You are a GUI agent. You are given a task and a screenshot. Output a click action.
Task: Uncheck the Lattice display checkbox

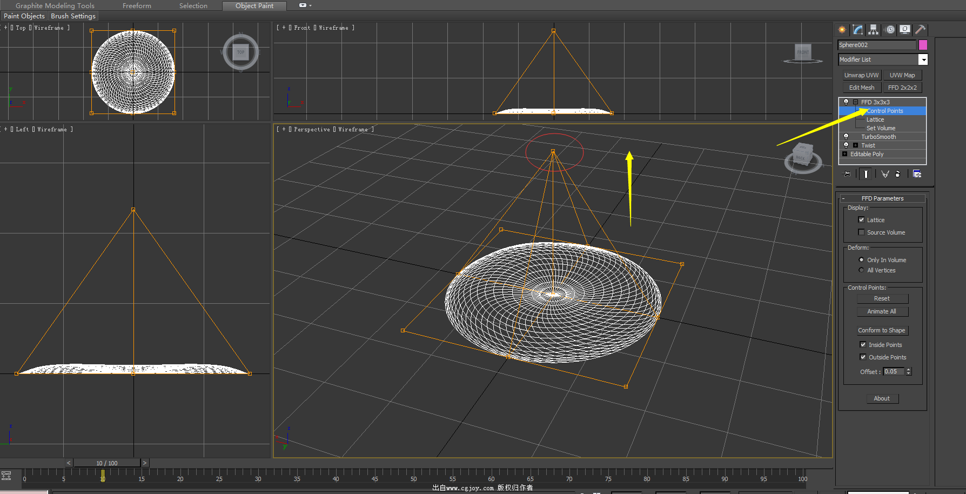tap(861, 220)
